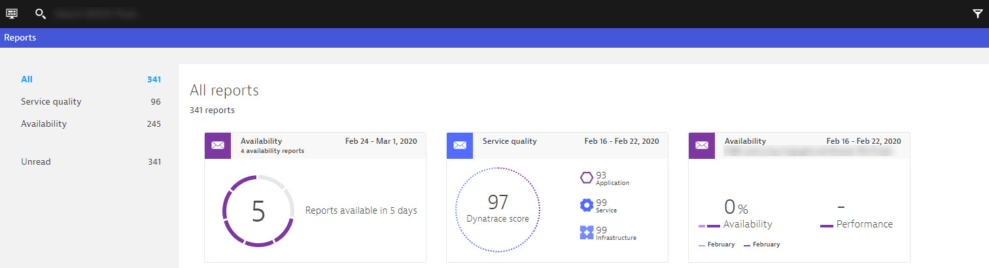The image size is (989, 268).
Task: Select the All reports filter
Action: pyautogui.click(x=27, y=80)
